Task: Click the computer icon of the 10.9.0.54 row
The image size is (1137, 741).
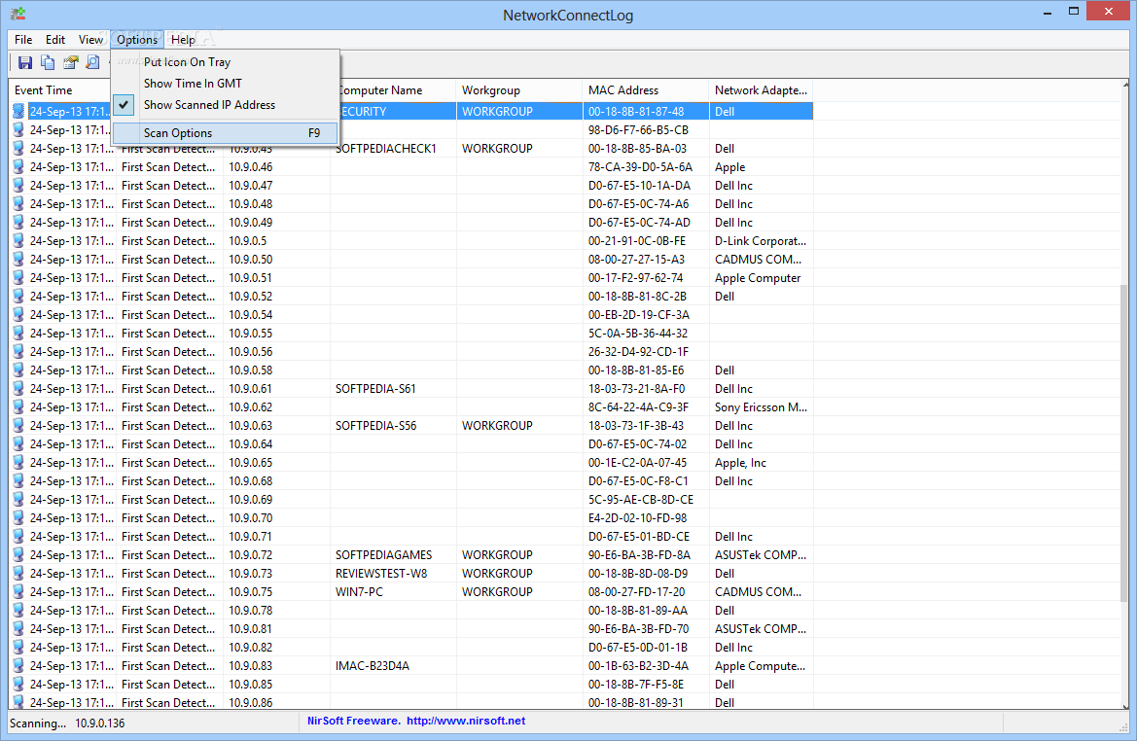Action: pyautogui.click(x=18, y=315)
